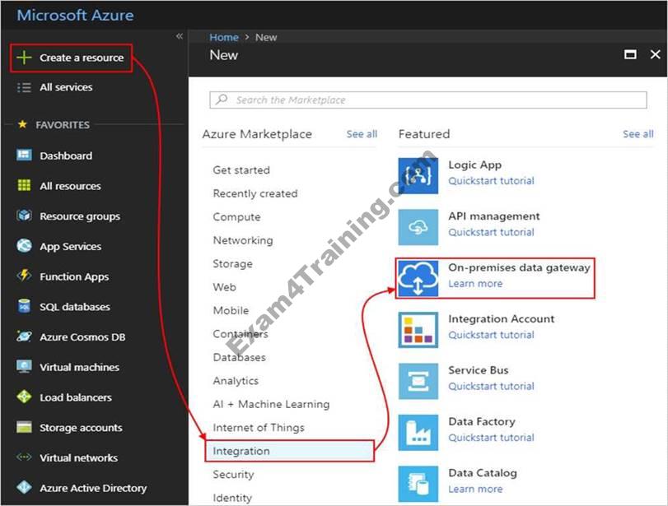Image resolution: width=668 pixels, height=506 pixels.
Task: Open Learn more under On-premises data gateway
Action: click(x=475, y=283)
